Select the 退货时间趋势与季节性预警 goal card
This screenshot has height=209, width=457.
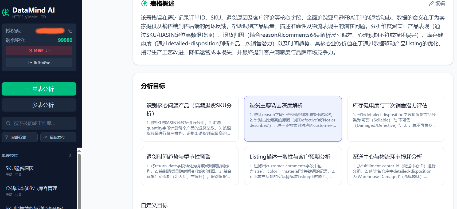[x=190, y=166]
